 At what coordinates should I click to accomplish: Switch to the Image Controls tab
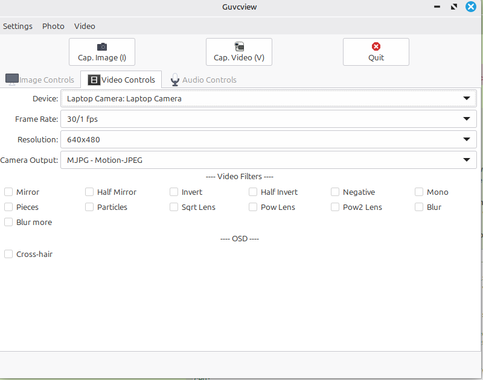click(x=40, y=80)
